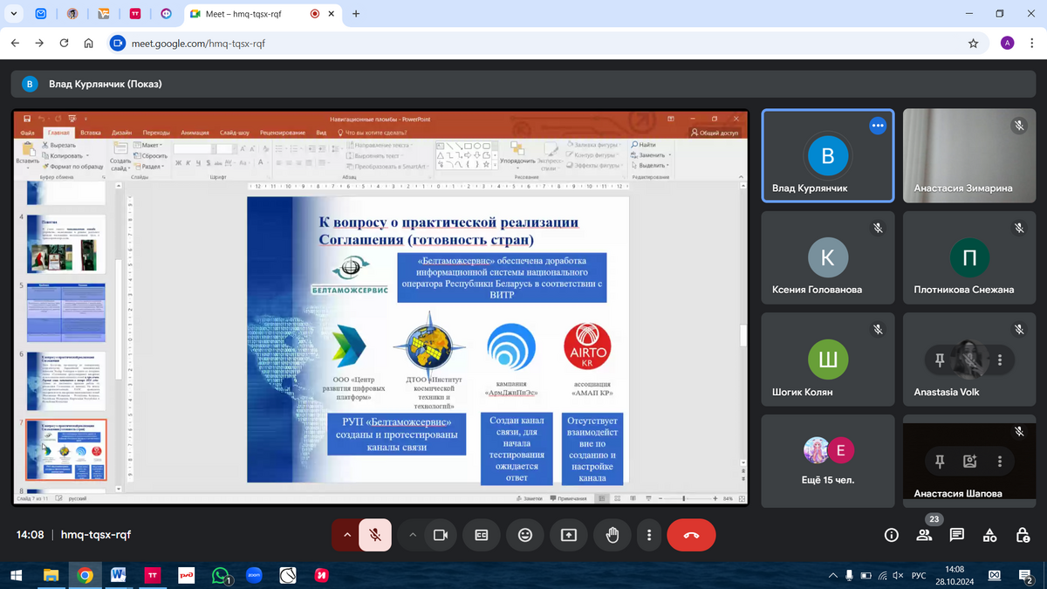Open meeting details info icon

pyautogui.click(x=892, y=535)
